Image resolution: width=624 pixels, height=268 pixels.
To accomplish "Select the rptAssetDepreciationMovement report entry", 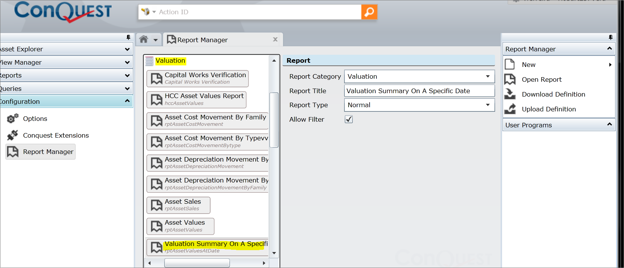I will tap(208, 163).
